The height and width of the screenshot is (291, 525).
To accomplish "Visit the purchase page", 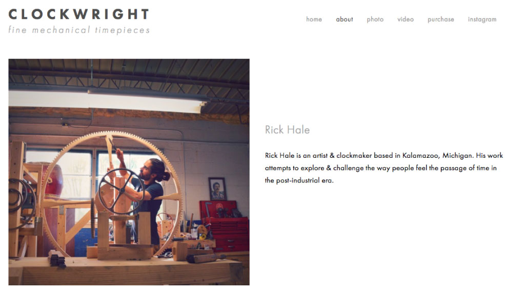I will coord(440,19).
